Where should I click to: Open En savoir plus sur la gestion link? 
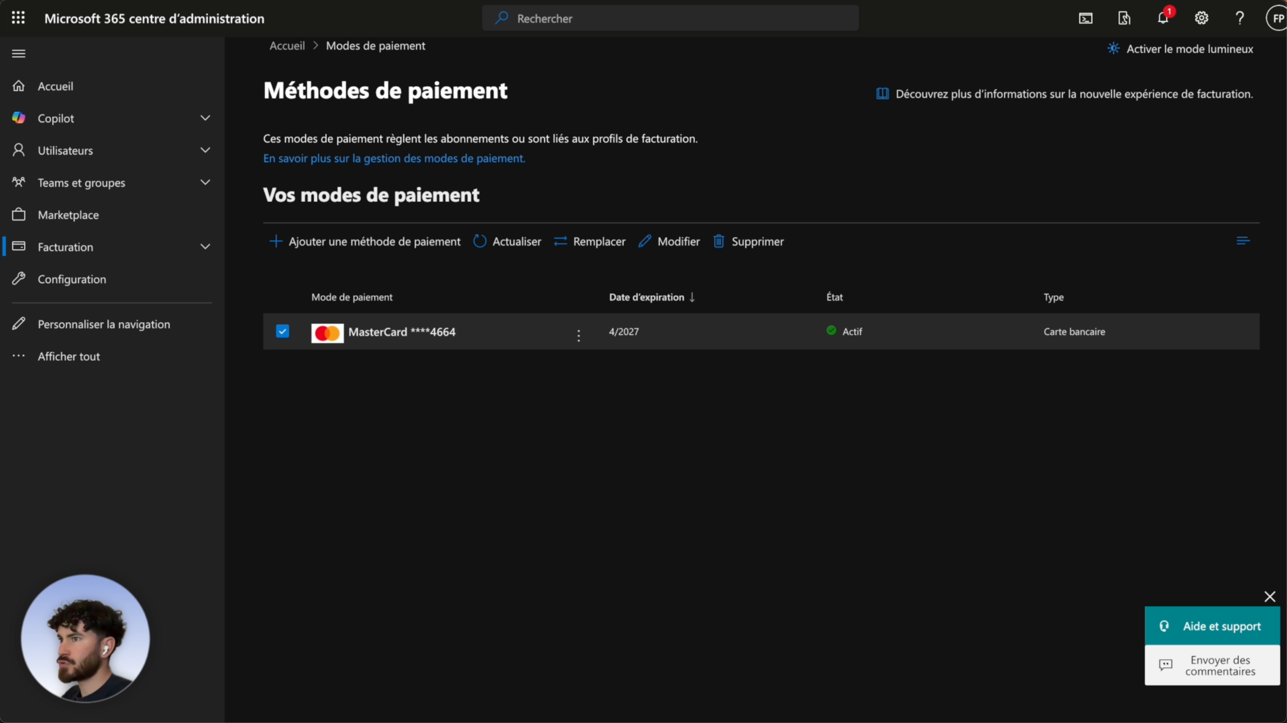point(394,158)
